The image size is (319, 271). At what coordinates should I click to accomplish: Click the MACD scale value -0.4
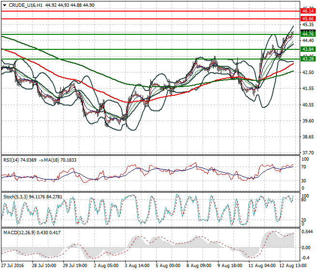(x=306, y=258)
